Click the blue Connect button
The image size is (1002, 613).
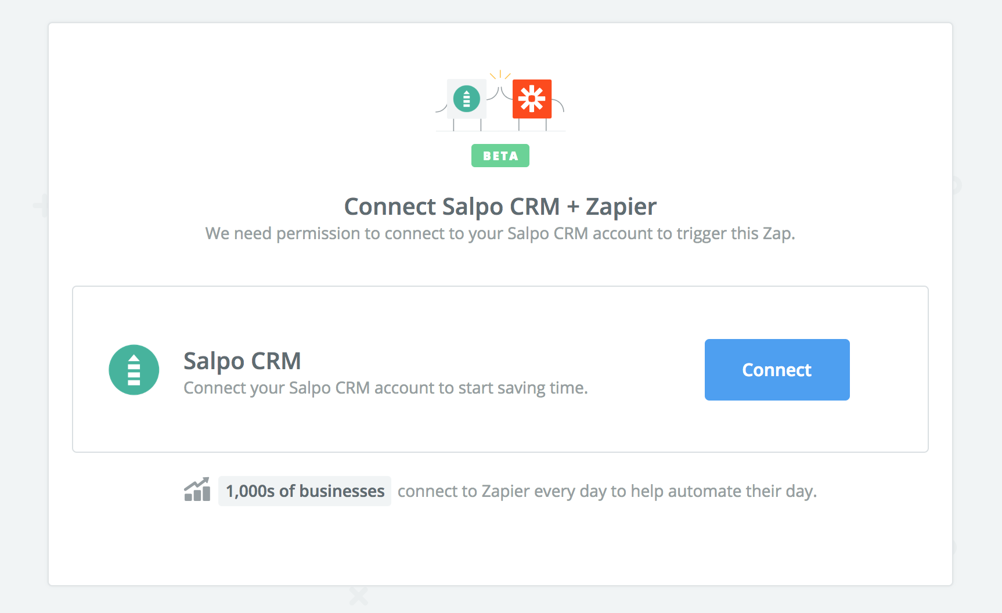[777, 370]
